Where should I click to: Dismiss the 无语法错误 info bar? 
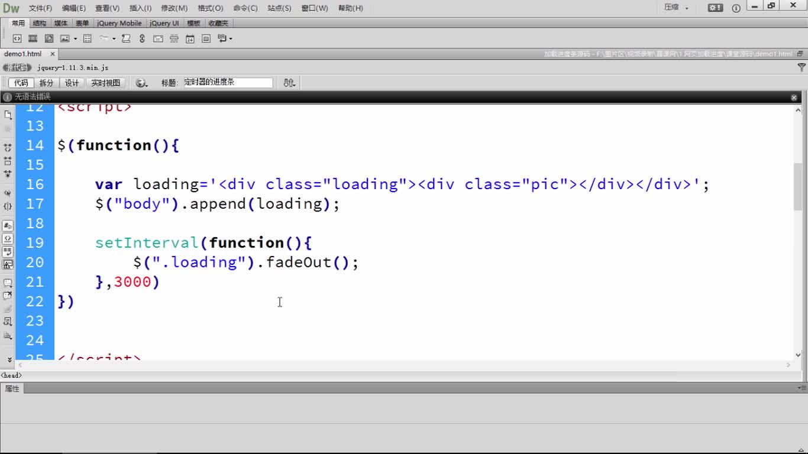pos(794,98)
